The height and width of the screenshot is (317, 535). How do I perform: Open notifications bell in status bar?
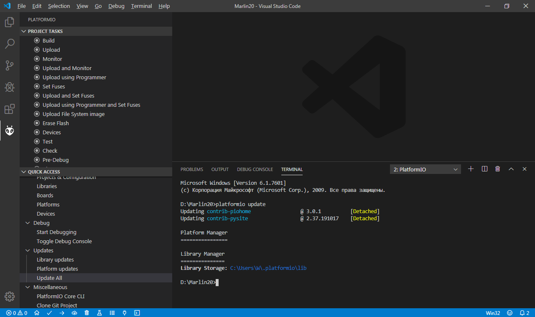pos(525,313)
